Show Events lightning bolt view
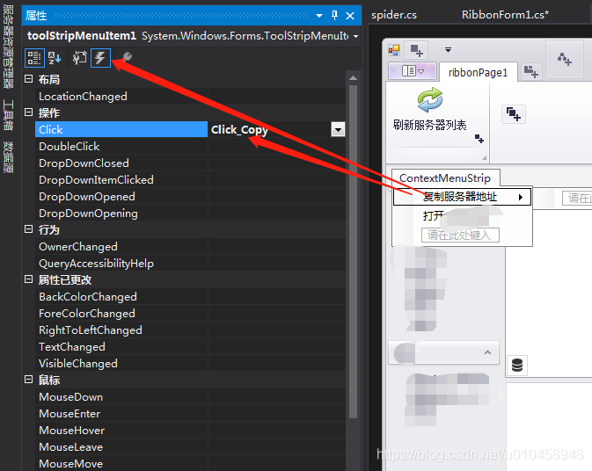This screenshot has width=592, height=471. click(100, 58)
